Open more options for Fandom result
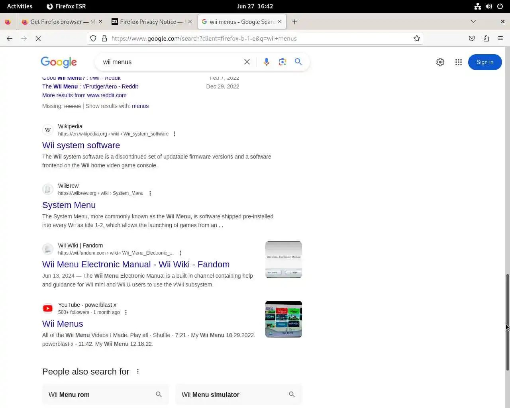Image resolution: width=510 pixels, height=408 pixels. click(x=180, y=253)
